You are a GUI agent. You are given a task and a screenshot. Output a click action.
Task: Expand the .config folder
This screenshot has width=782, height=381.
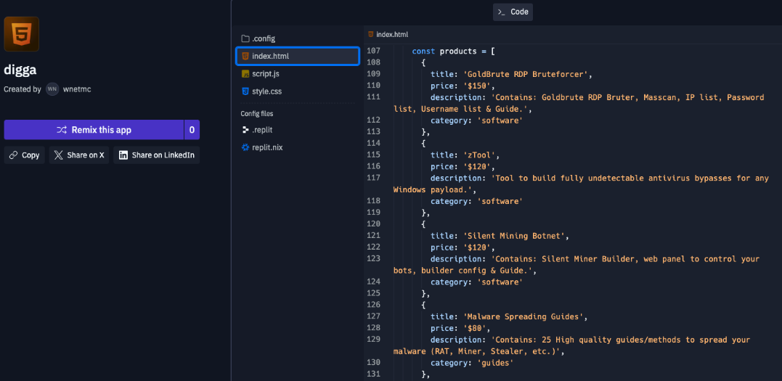tap(298, 38)
